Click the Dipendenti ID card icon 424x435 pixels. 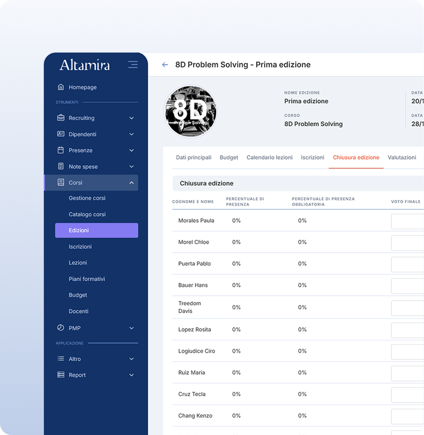(61, 134)
